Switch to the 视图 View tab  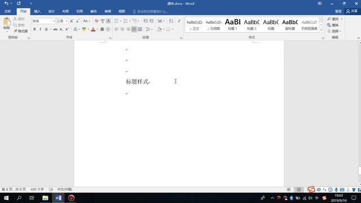coord(122,11)
